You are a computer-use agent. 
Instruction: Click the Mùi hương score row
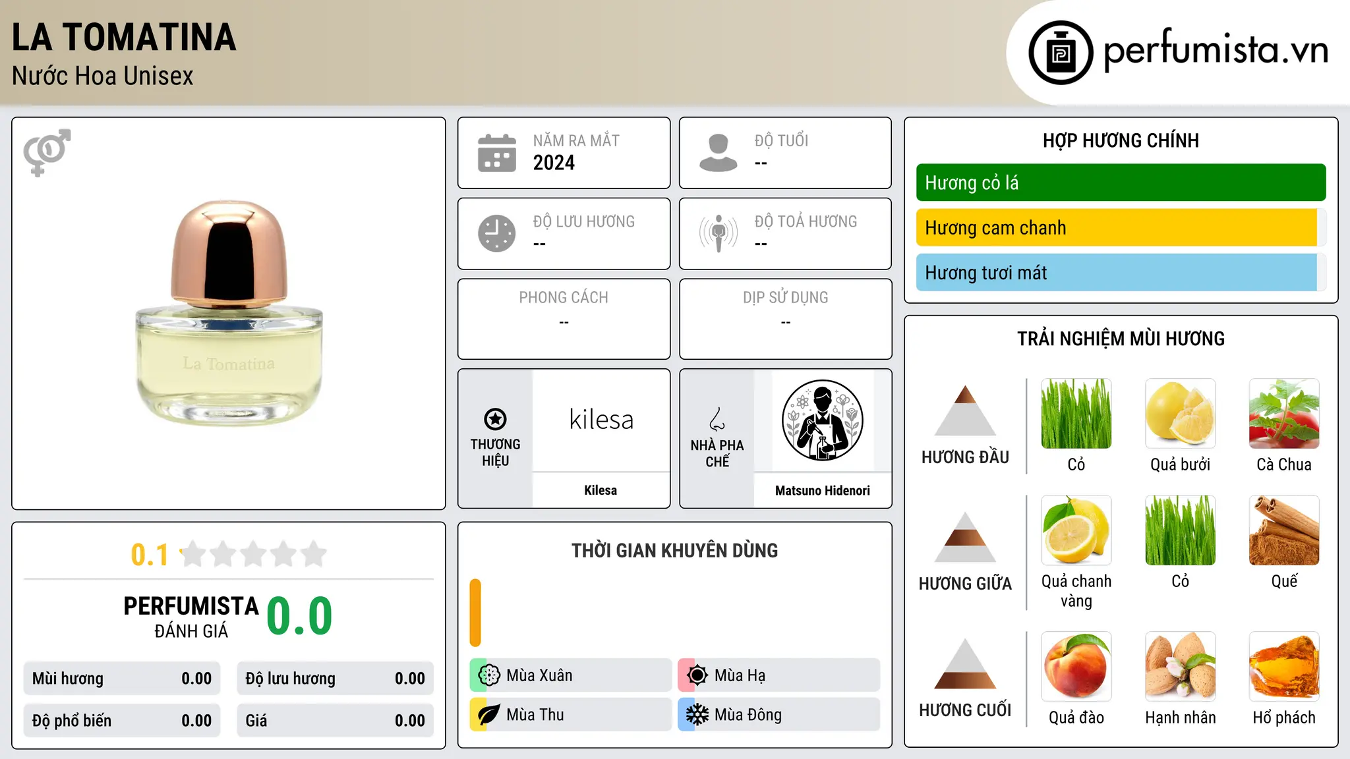(122, 679)
